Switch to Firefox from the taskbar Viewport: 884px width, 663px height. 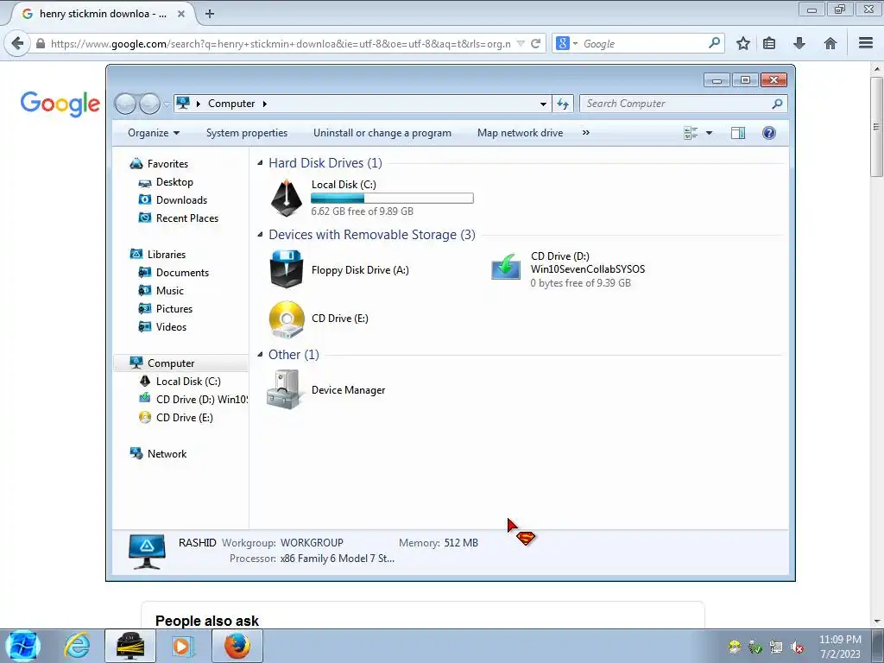point(237,646)
